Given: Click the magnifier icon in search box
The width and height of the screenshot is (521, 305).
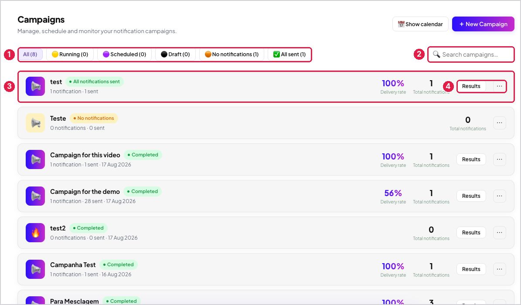Looking at the screenshot, I should [x=436, y=54].
